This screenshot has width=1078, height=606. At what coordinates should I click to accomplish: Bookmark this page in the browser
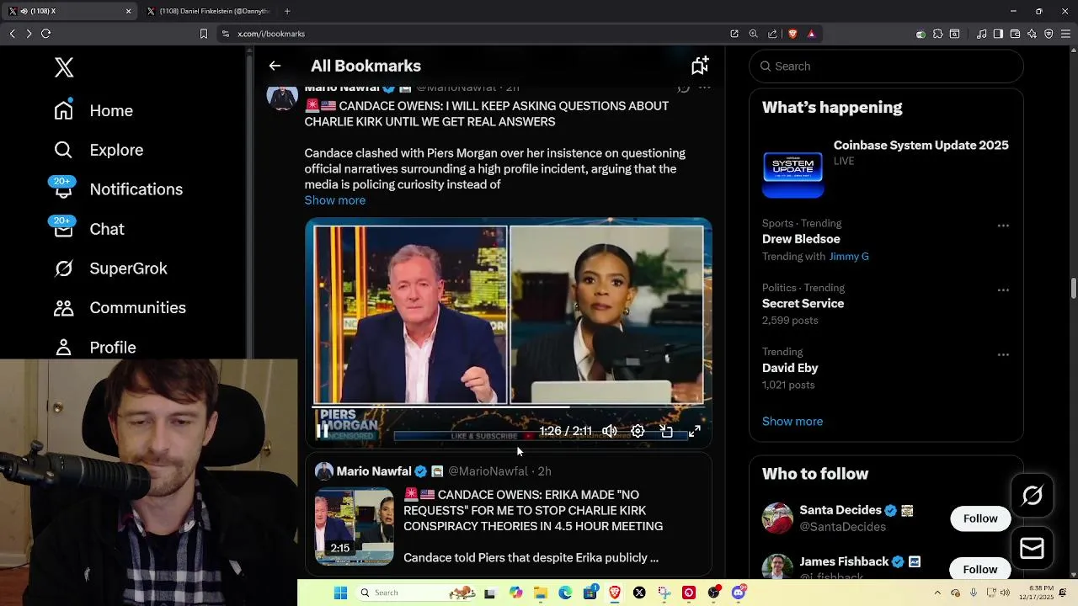[x=203, y=34]
